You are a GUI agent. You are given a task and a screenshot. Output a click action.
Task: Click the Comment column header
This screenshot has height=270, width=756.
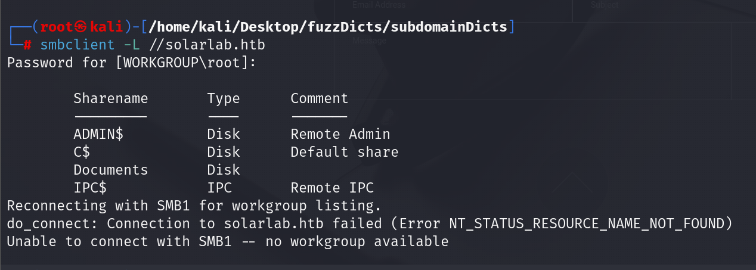pyautogui.click(x=320, y=99)
